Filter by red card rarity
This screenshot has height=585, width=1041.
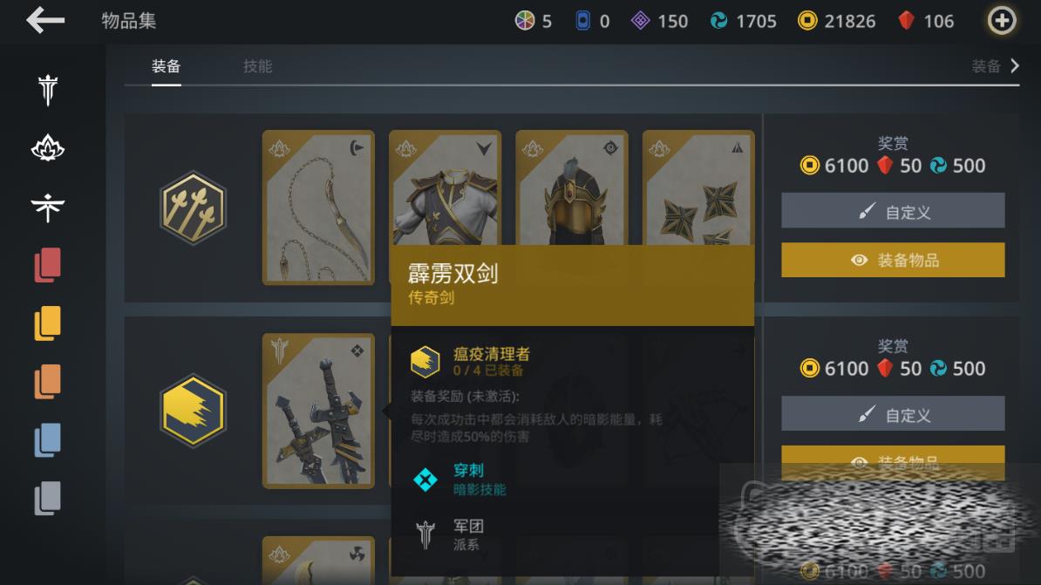(x=48, y=265)
